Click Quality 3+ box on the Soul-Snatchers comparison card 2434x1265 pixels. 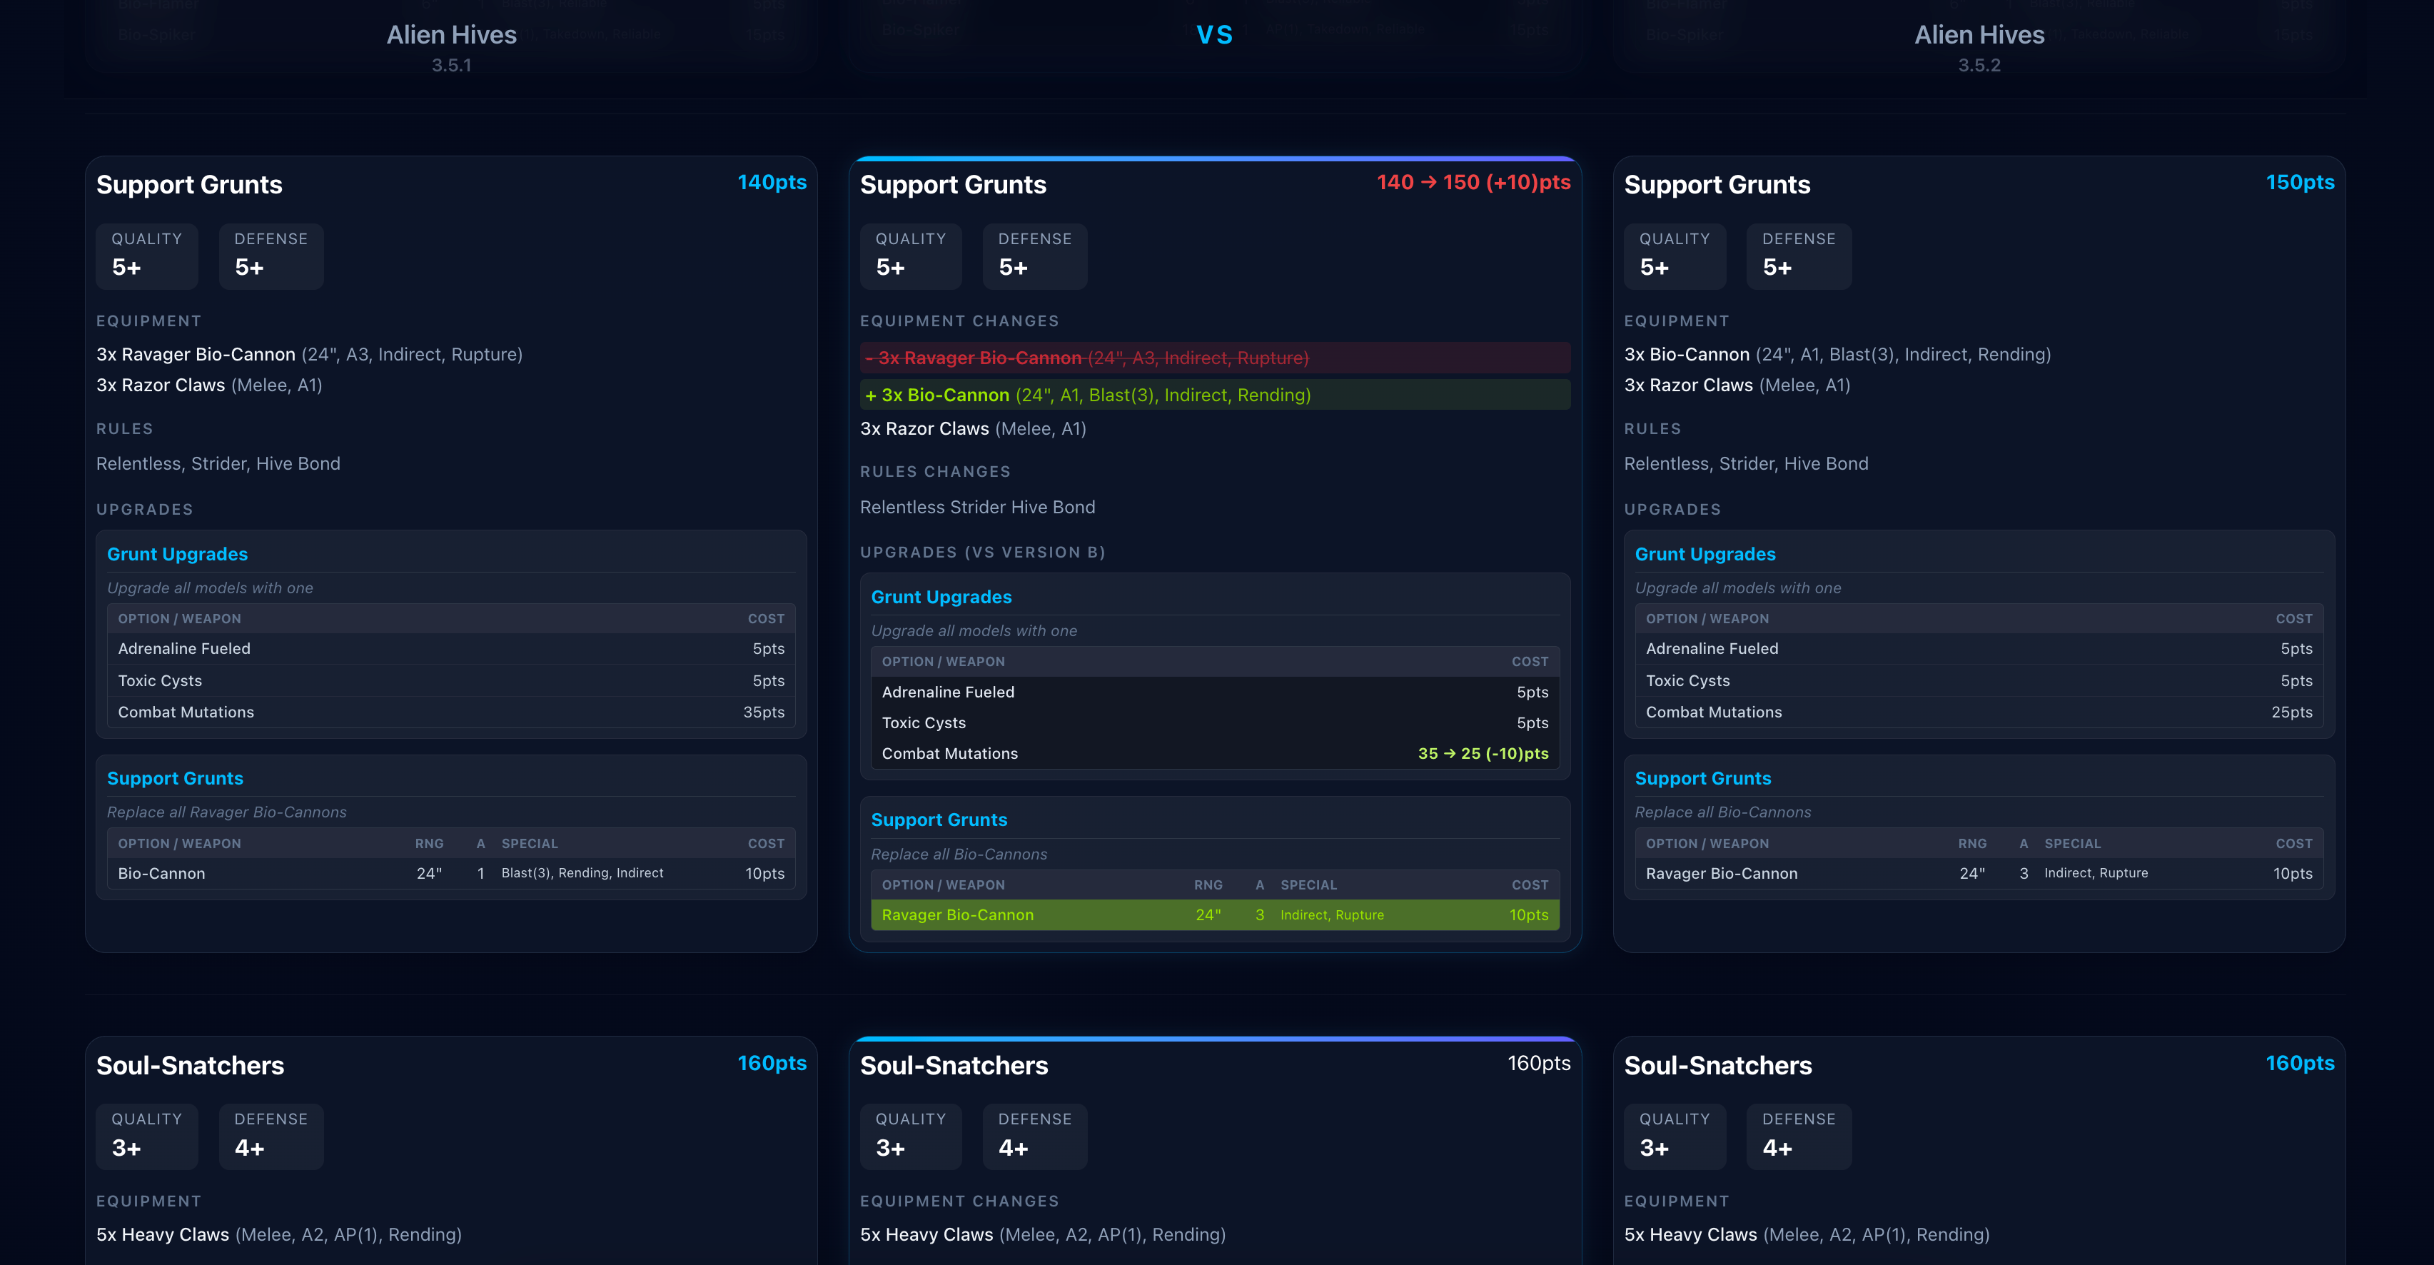[911, 1137]
